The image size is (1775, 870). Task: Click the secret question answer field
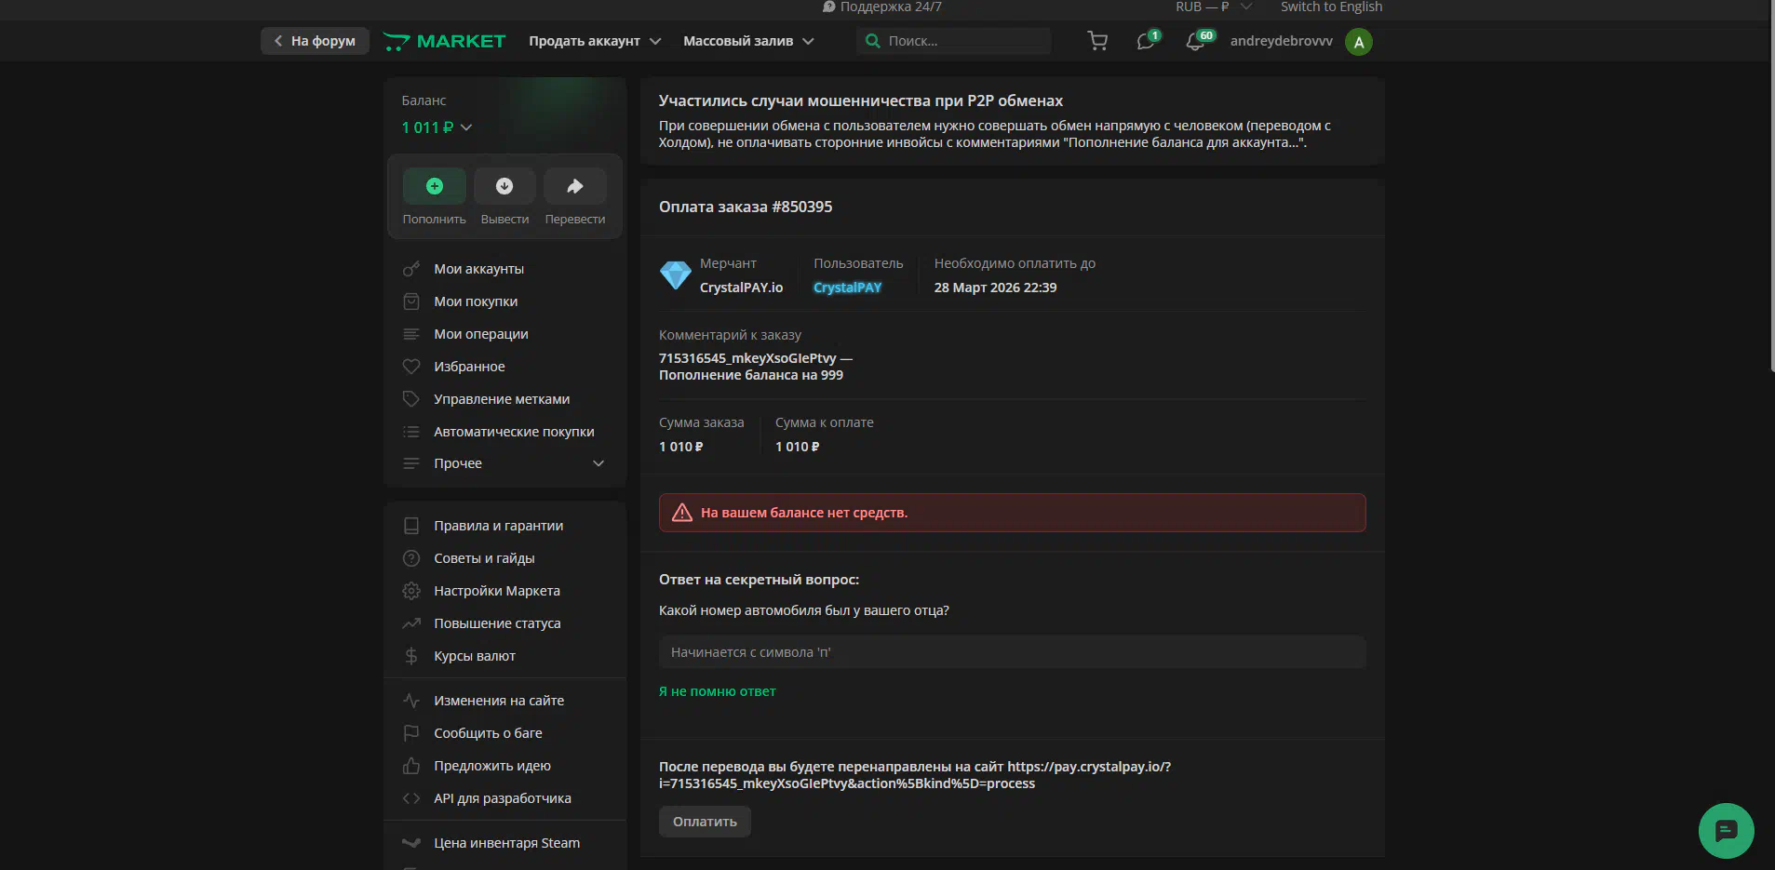coord(1012,652)
